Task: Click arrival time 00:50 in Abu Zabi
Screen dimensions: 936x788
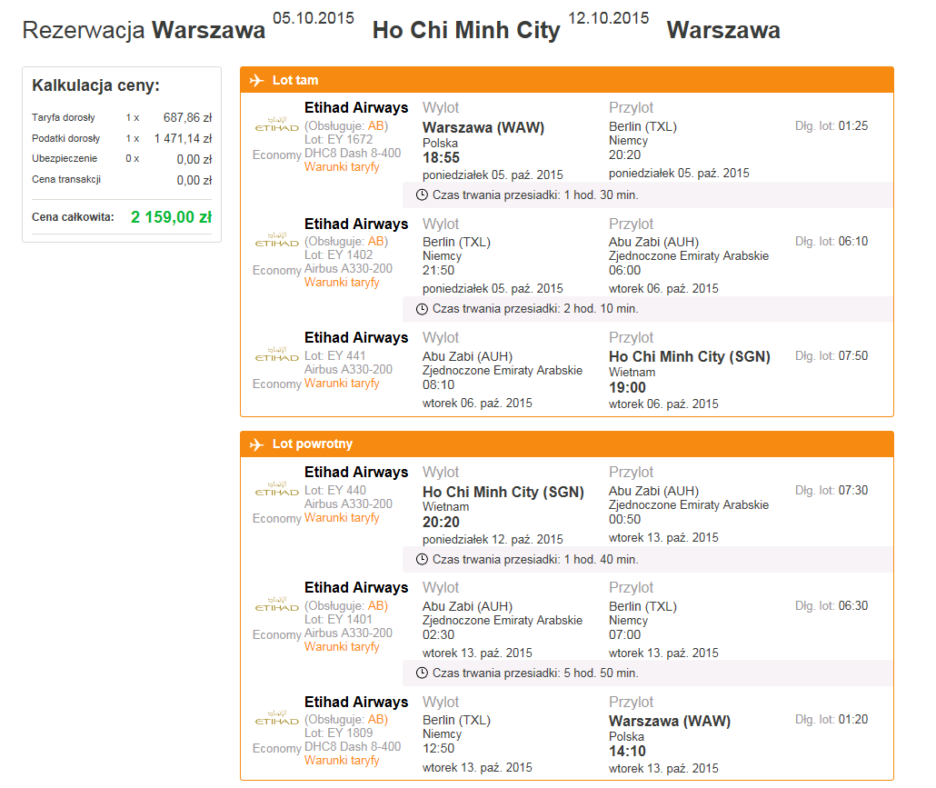Action: [x=624, y=519]
